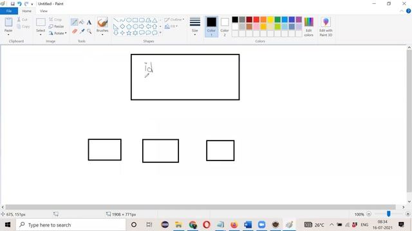The image size is (412, 231).
Task: Click Edit with Paint 3D
Action: [x=326, y=27]
